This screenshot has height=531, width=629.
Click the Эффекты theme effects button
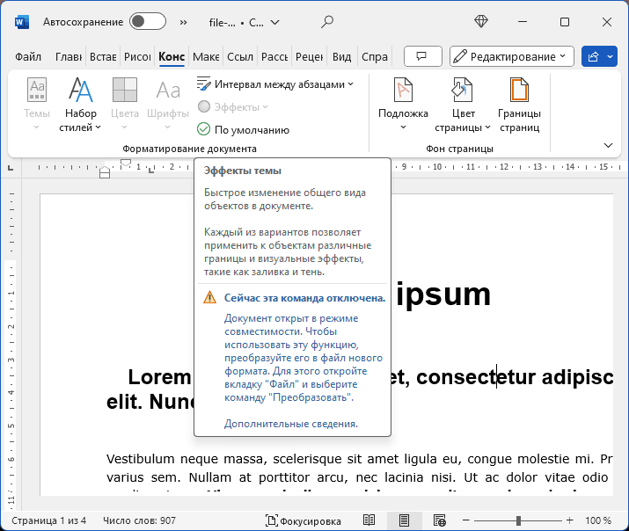point(233,107)
